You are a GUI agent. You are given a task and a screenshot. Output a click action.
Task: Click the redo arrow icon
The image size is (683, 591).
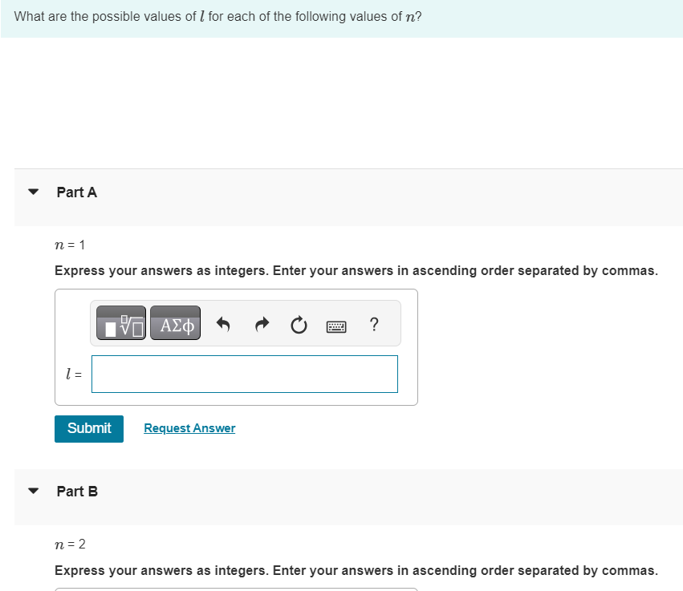(261, 325)
